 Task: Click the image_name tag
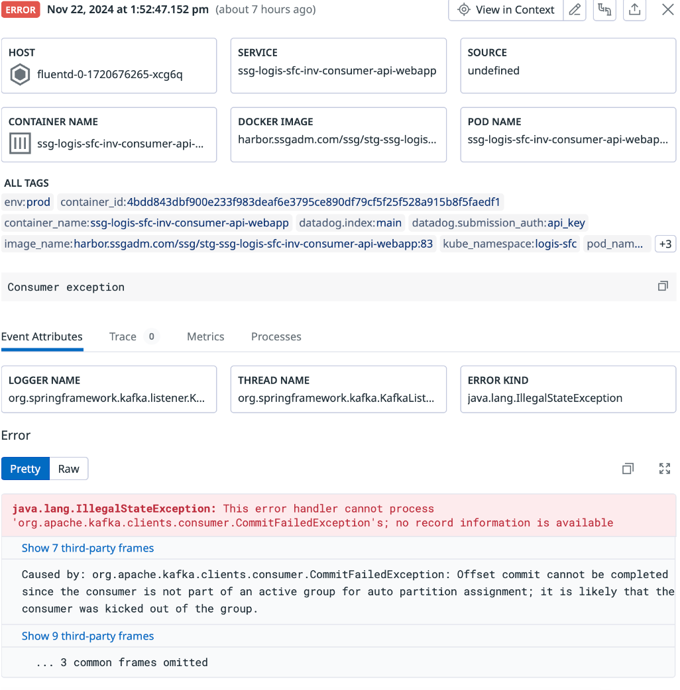pyautogui.click(x=219, y=244)
